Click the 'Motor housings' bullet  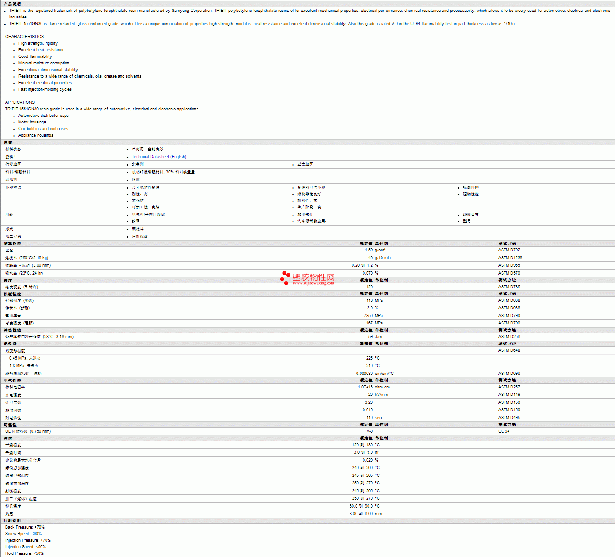coord(32,122)
